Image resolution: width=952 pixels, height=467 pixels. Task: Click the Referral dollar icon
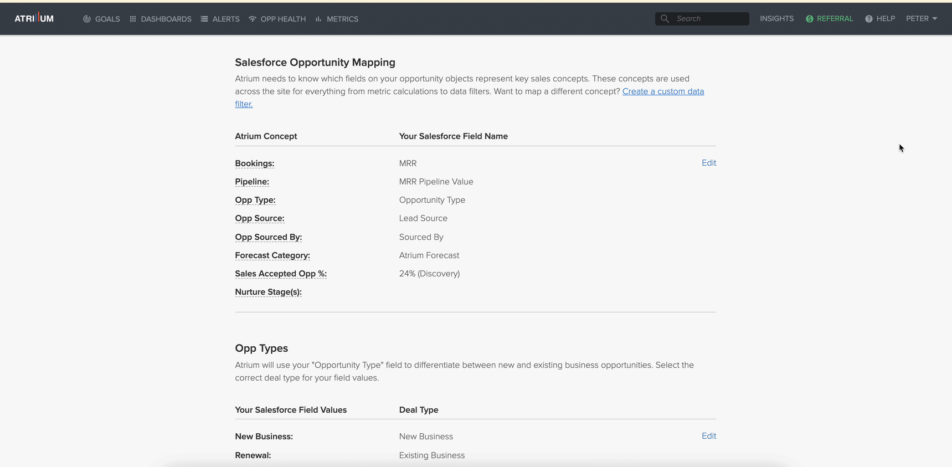(x=810, y=19)
